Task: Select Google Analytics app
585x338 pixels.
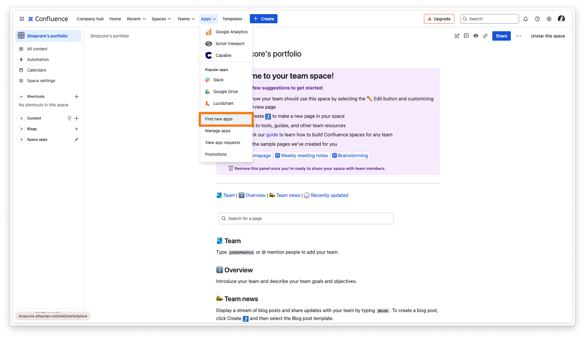Action: pos(226,32)
